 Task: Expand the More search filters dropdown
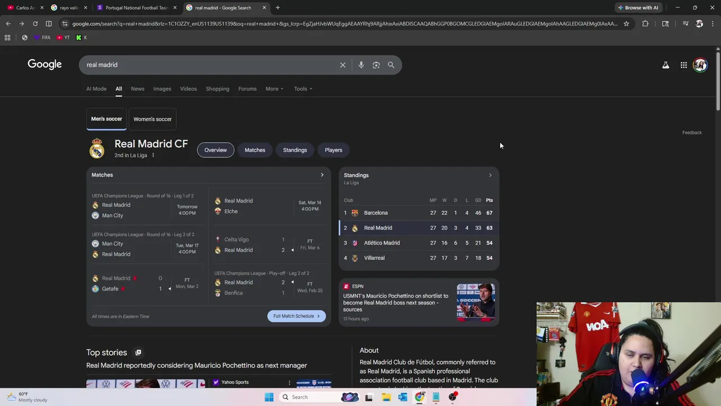click(x=274, y=89)
